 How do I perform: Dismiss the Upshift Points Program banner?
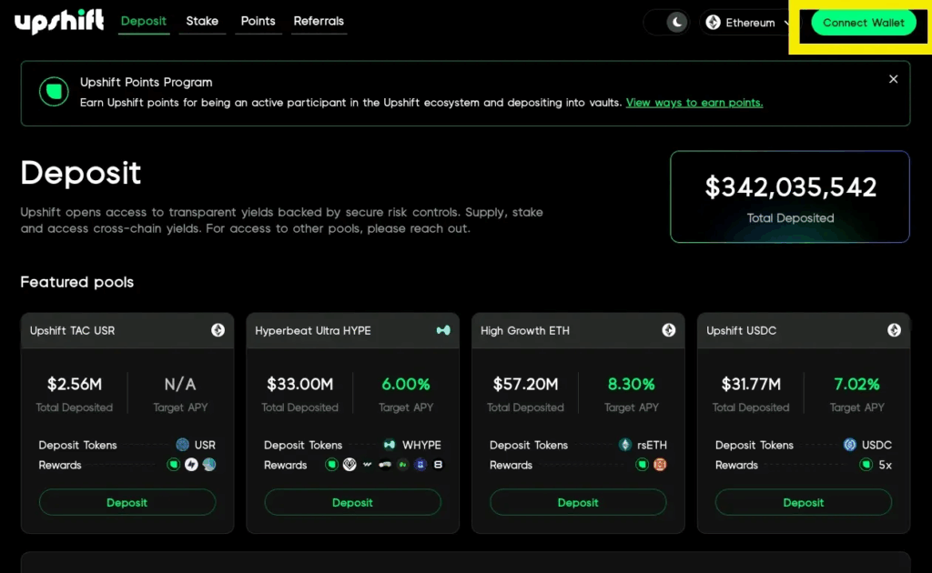[894, 79]
